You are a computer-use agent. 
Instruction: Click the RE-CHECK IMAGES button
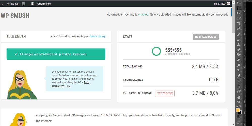click(206, 37)
